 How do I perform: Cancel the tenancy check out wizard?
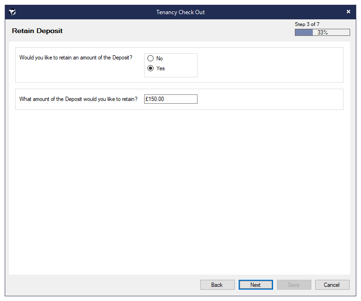click(332, 285)
